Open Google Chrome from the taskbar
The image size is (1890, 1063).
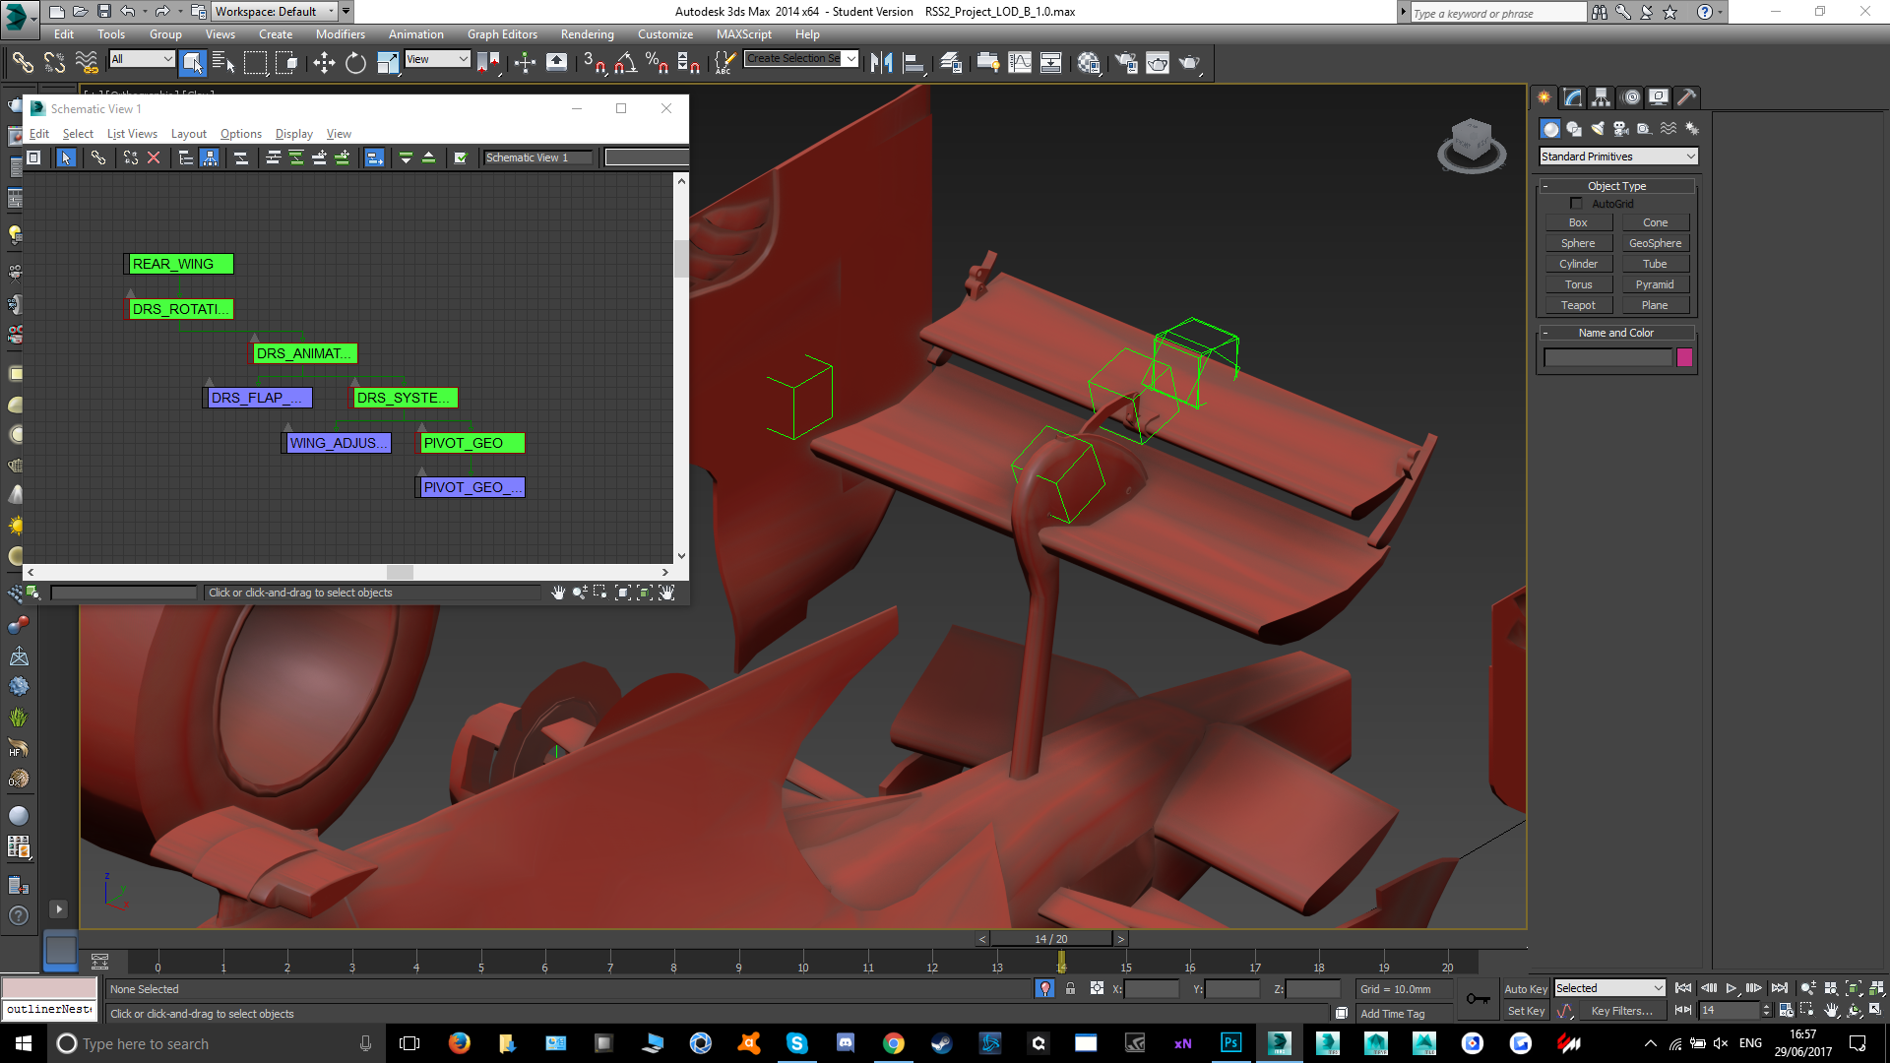point(893,1043)
